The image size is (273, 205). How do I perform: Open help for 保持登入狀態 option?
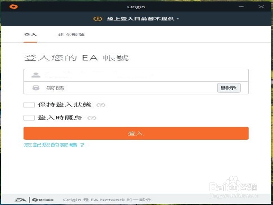click(x=101, y=105)
